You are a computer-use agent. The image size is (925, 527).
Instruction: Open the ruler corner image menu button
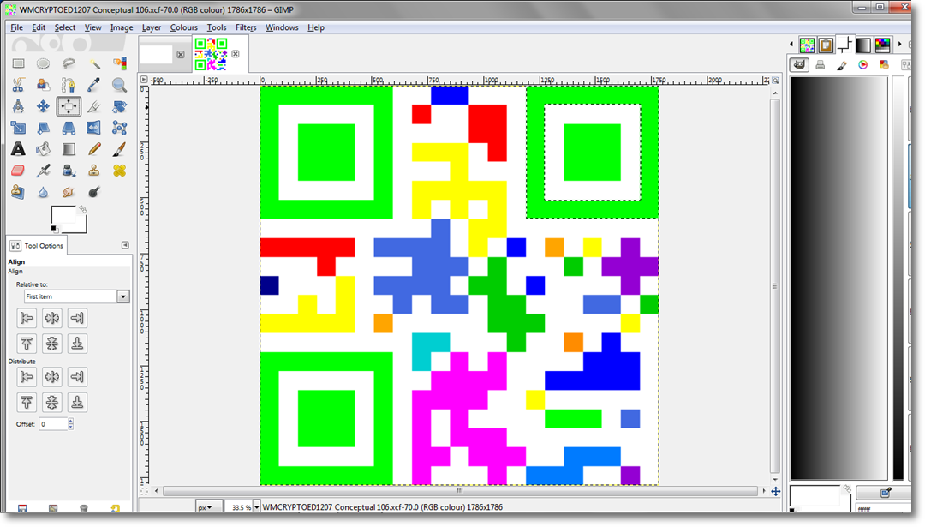144,79
